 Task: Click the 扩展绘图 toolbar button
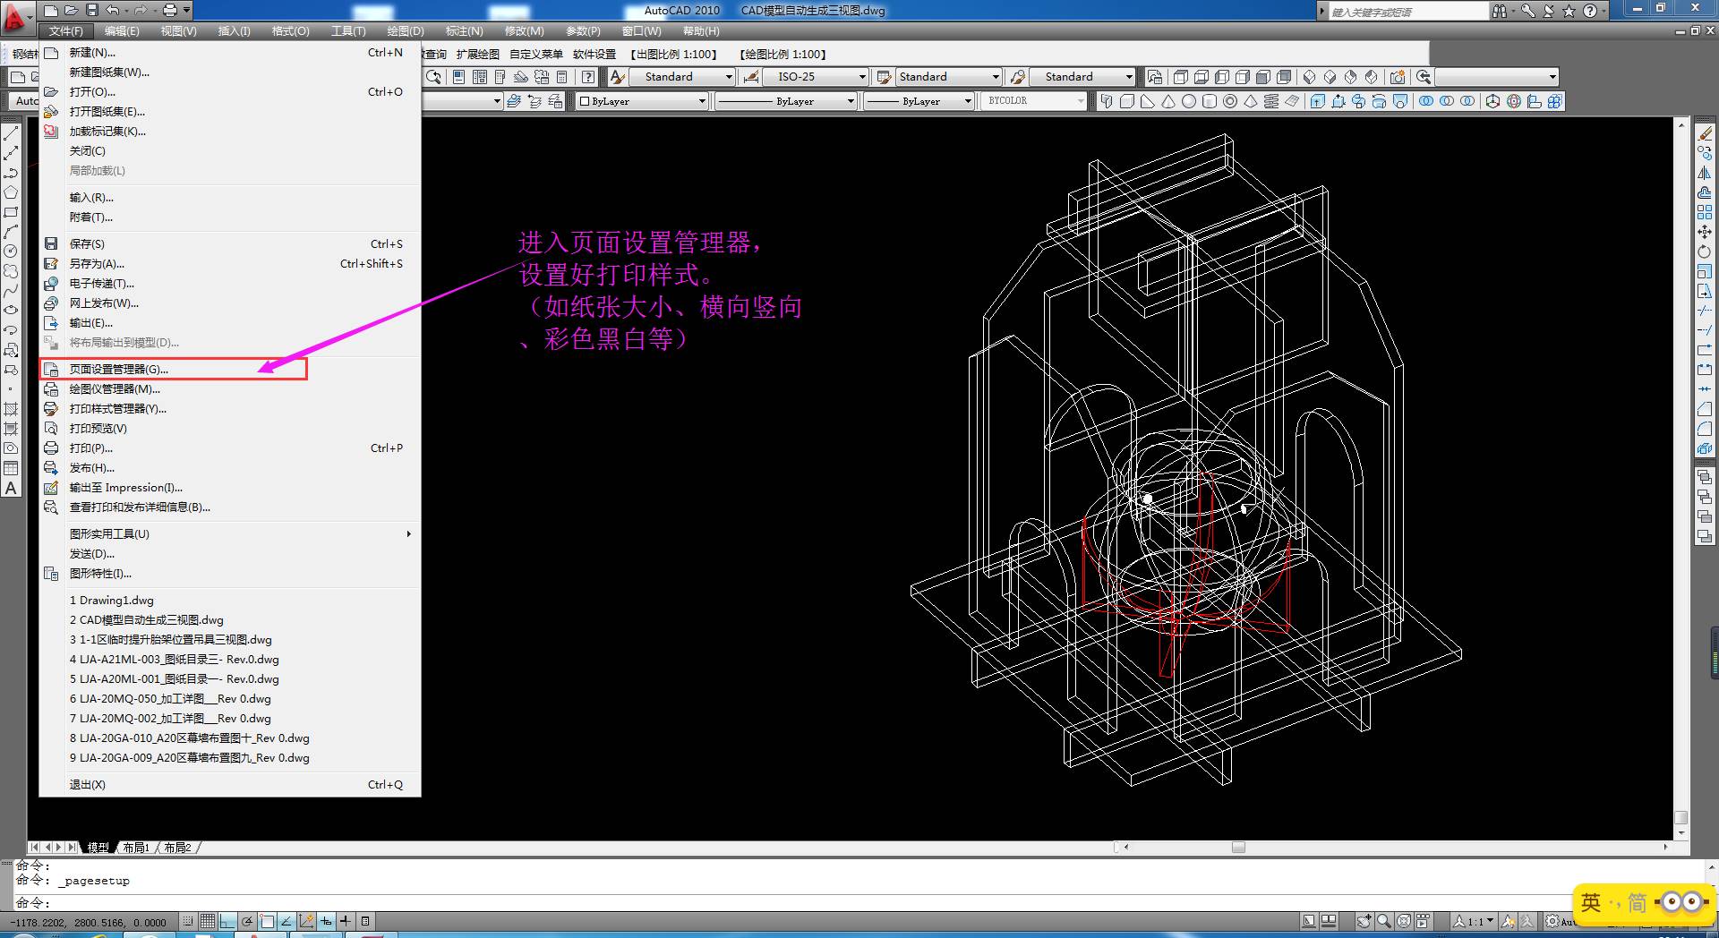click(x=478, y=55)
